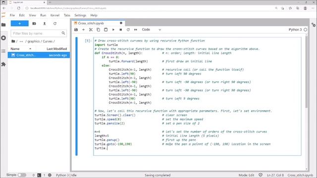Open the cell type Code dropdown

pos(151,30)
